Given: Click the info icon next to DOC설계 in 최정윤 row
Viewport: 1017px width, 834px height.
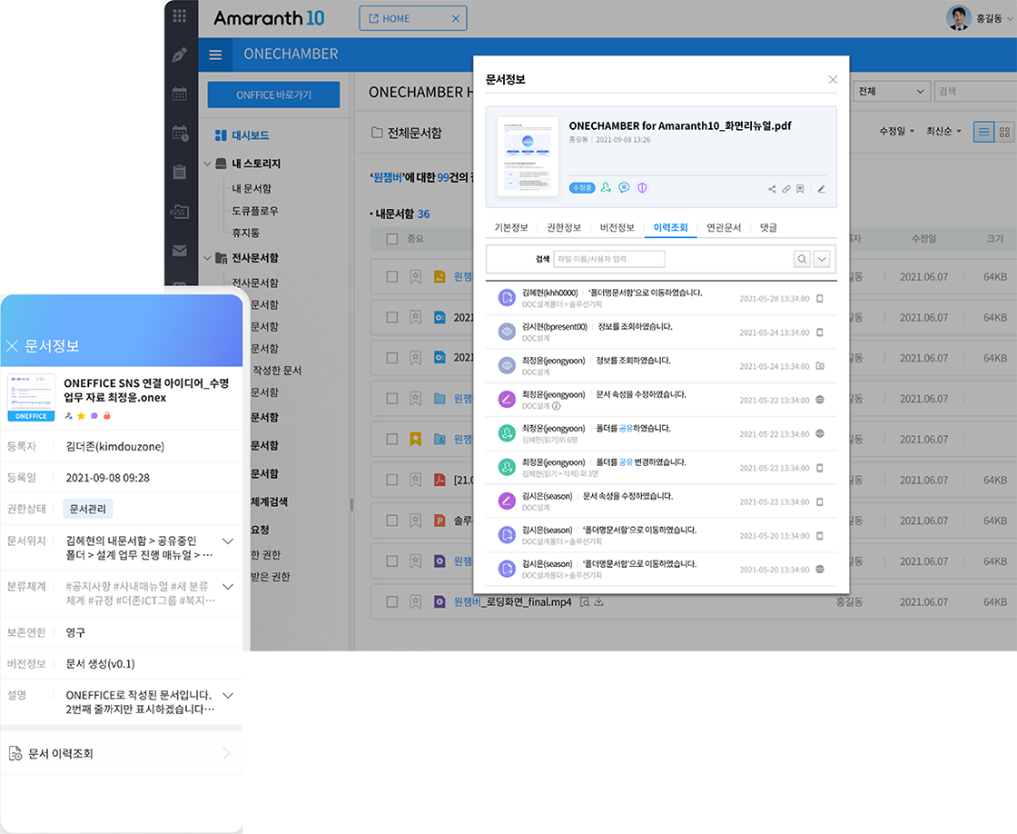Looking at the screenshot, I should pyautogui.click(x=557, y=406).
